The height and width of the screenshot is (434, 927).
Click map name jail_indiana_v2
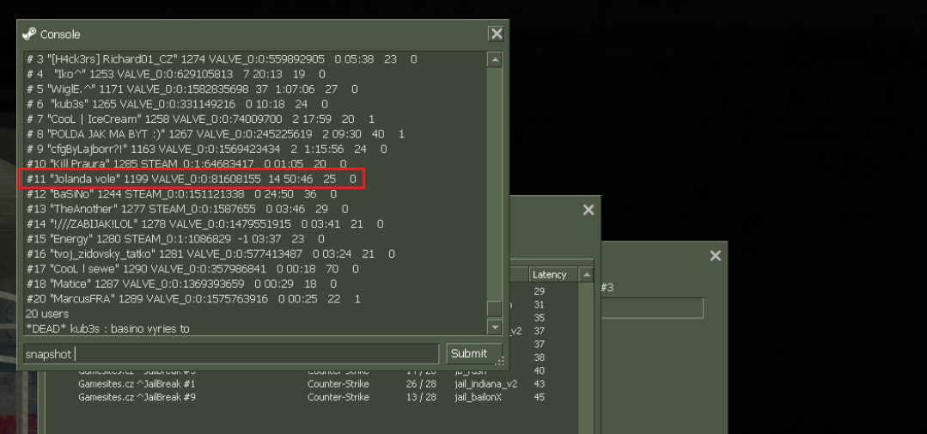486,384
